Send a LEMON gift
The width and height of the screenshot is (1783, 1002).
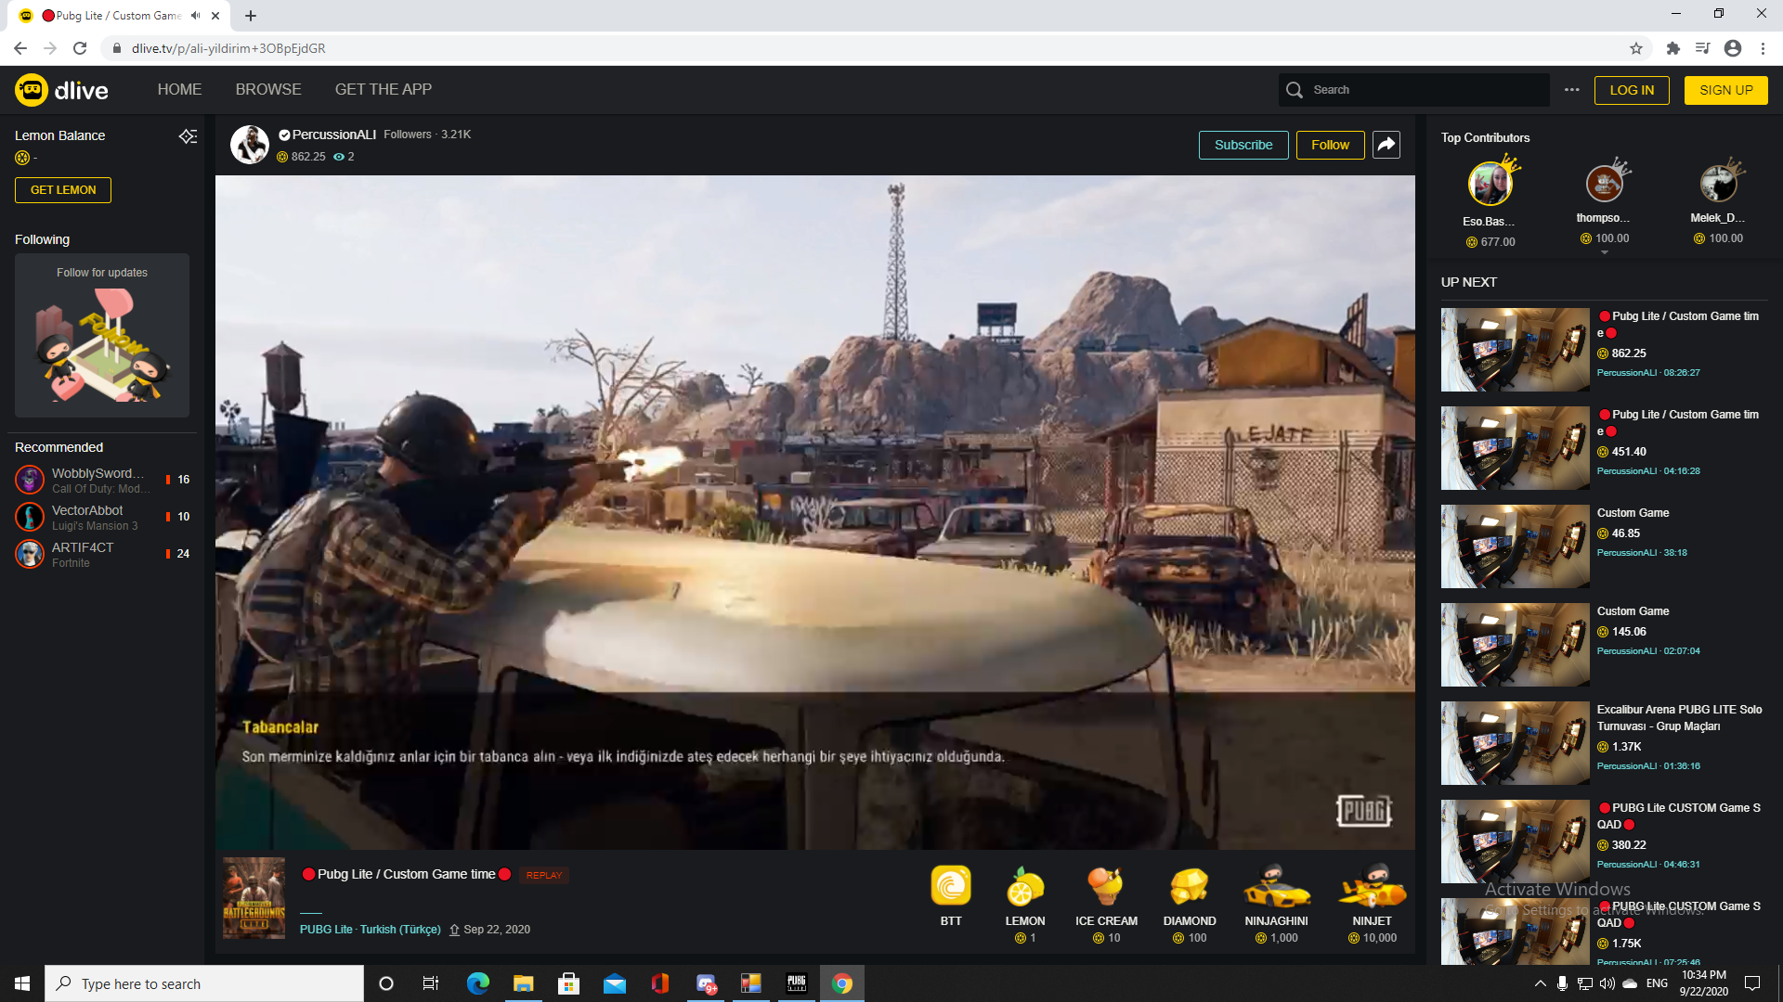1025,905
